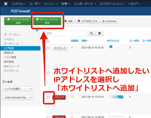Click 非ブロック button in 2021-08-23 row

point(60,48)
